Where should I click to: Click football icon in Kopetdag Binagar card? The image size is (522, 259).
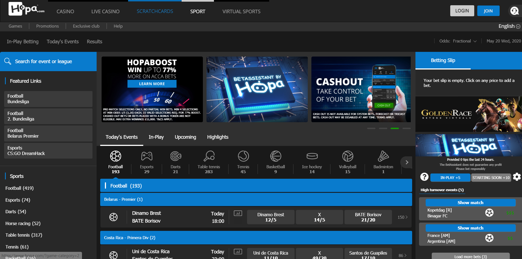(x=489, y=213)
